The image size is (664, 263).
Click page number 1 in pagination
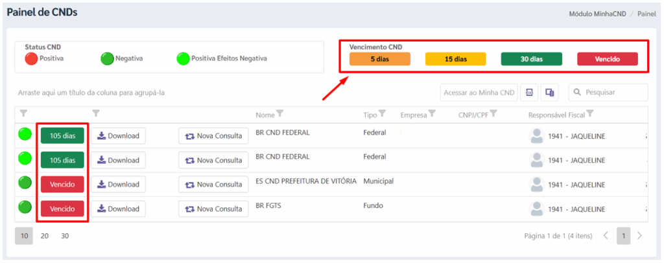pos(623,236)
